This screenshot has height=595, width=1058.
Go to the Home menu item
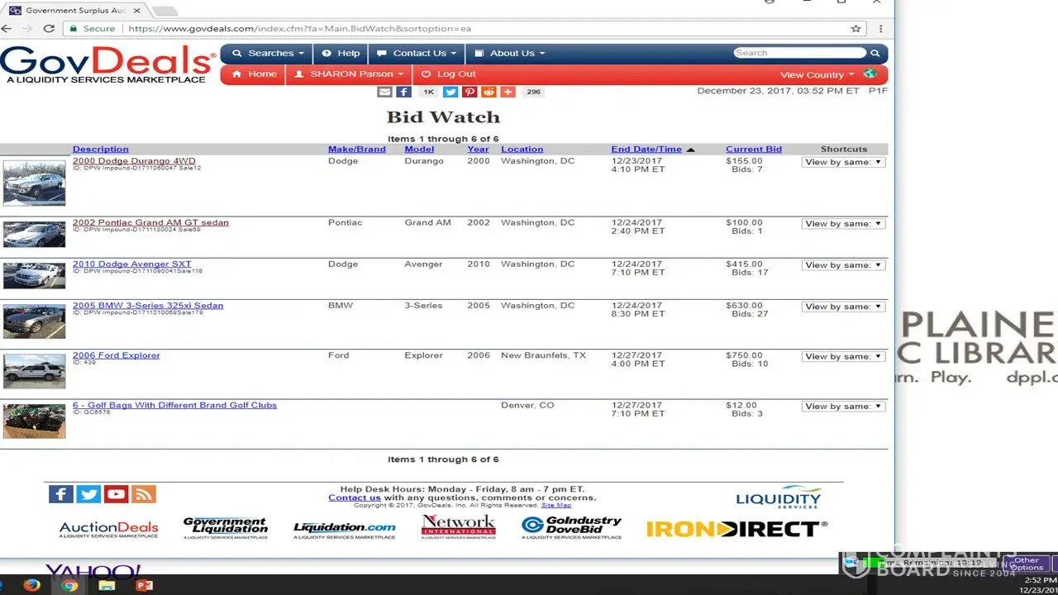(x=255, y=74)
